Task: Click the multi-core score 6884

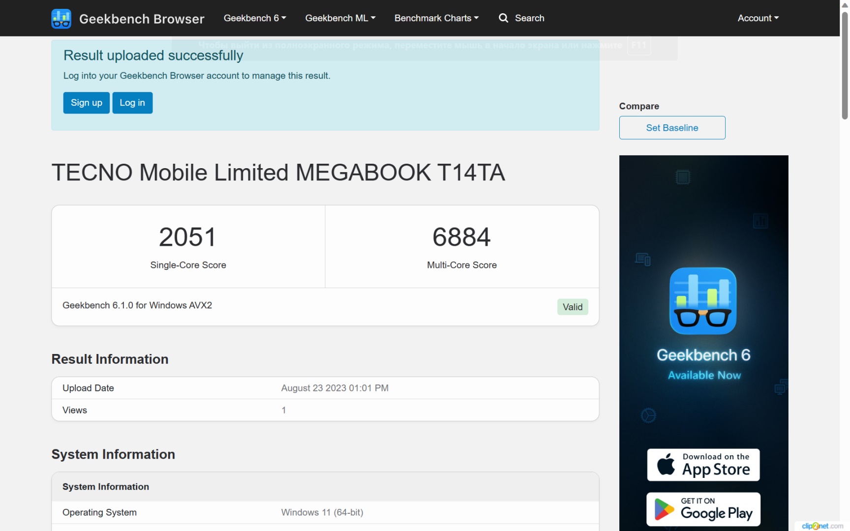Action: (461, 237)
